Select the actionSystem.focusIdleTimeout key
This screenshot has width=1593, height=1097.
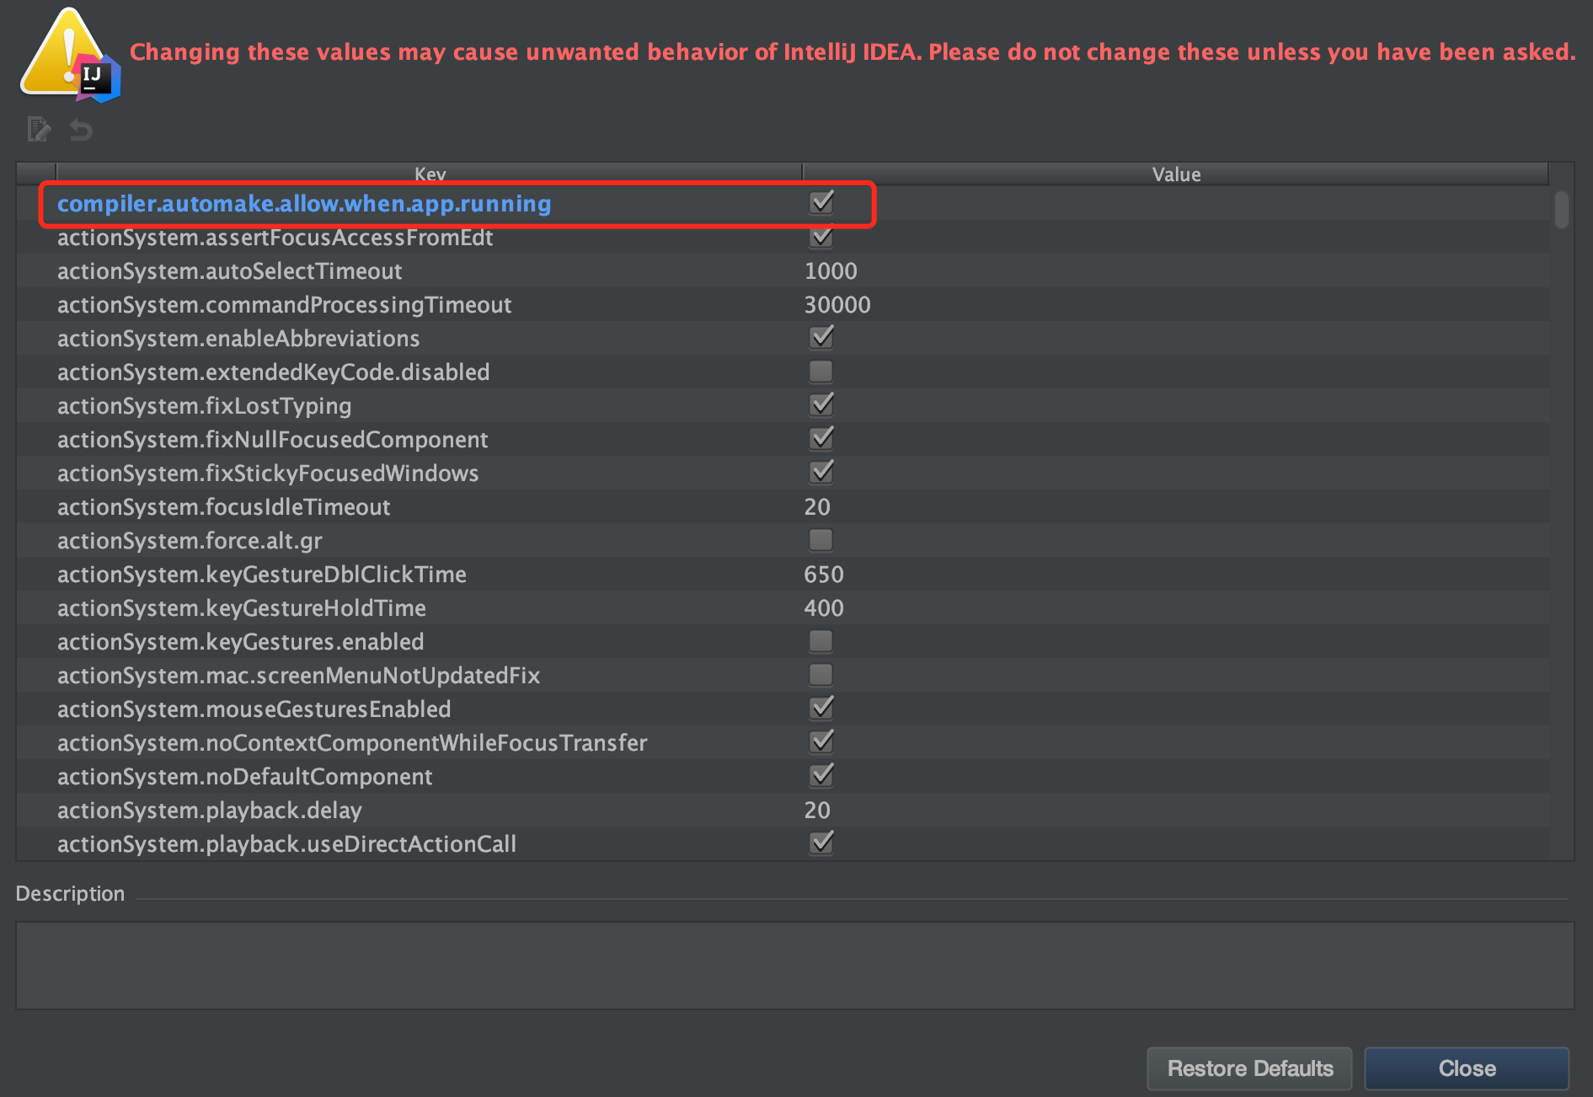click(223, 507)
